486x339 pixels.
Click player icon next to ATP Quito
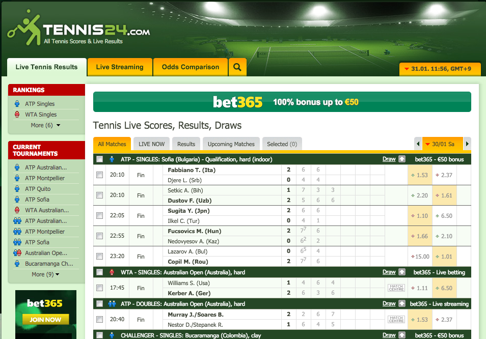[17, 188]
